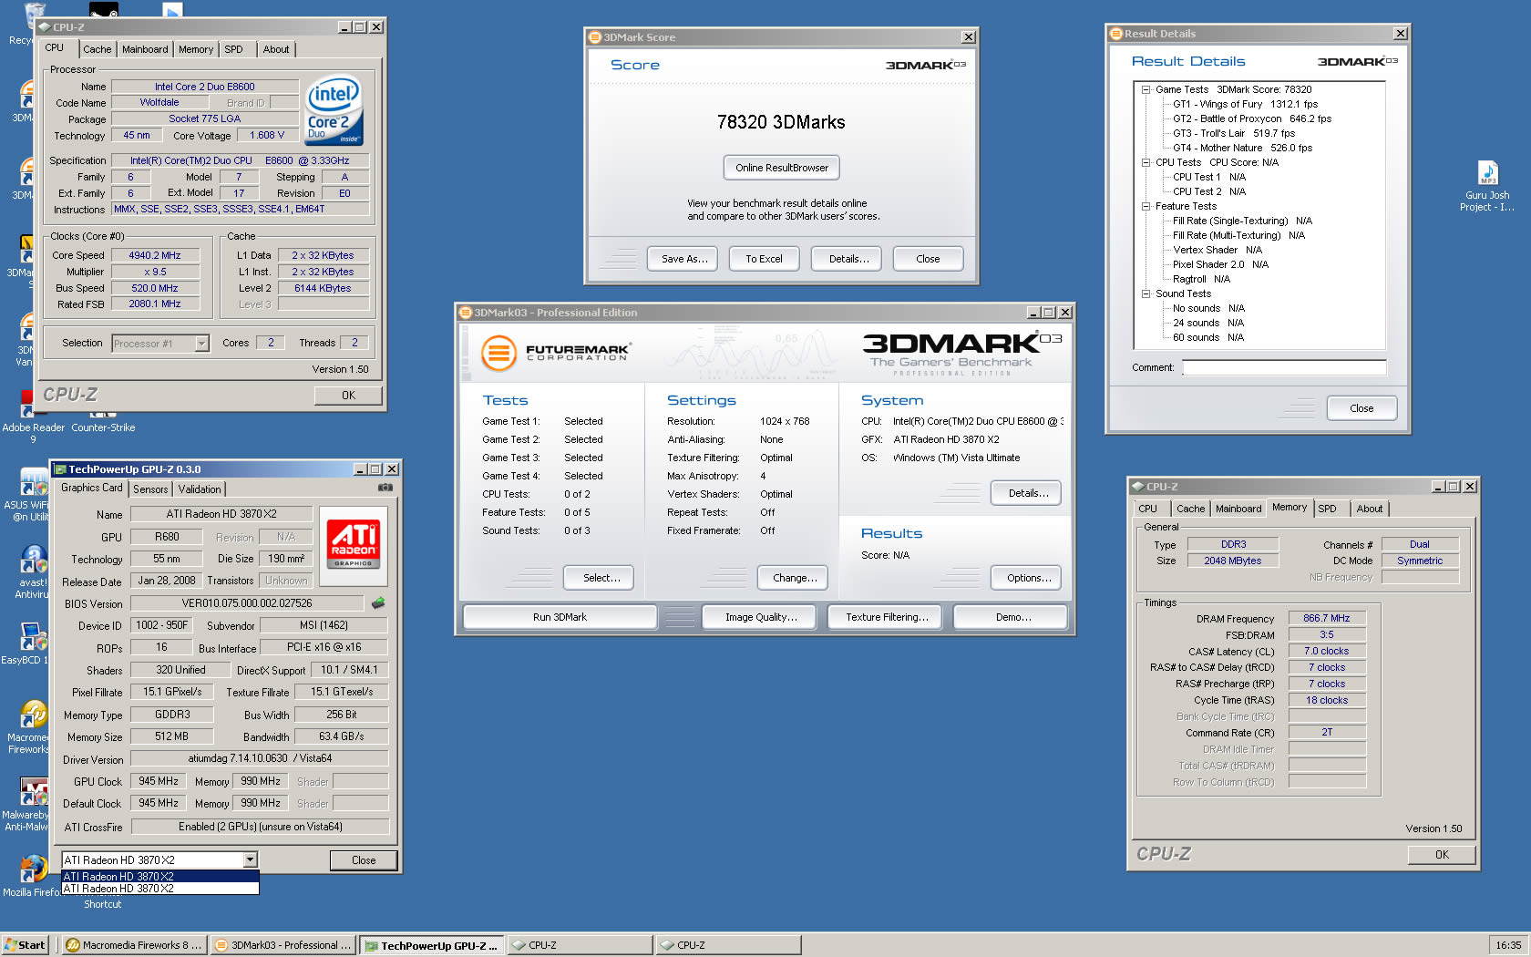This screenshot has width=1531, height=957.
Task: Open the Cache tab in the processor CPU-Z window
Action: click(x=97, y=49)
